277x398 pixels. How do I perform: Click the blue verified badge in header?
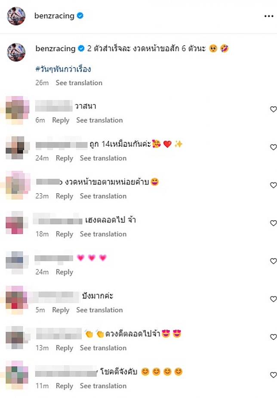coord(80,16)
